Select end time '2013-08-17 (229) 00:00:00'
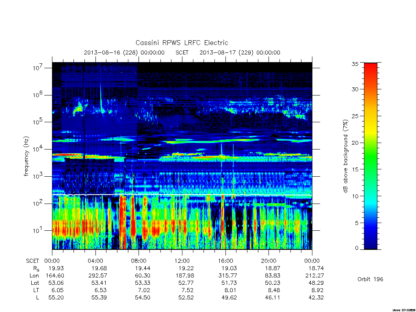 240,52
